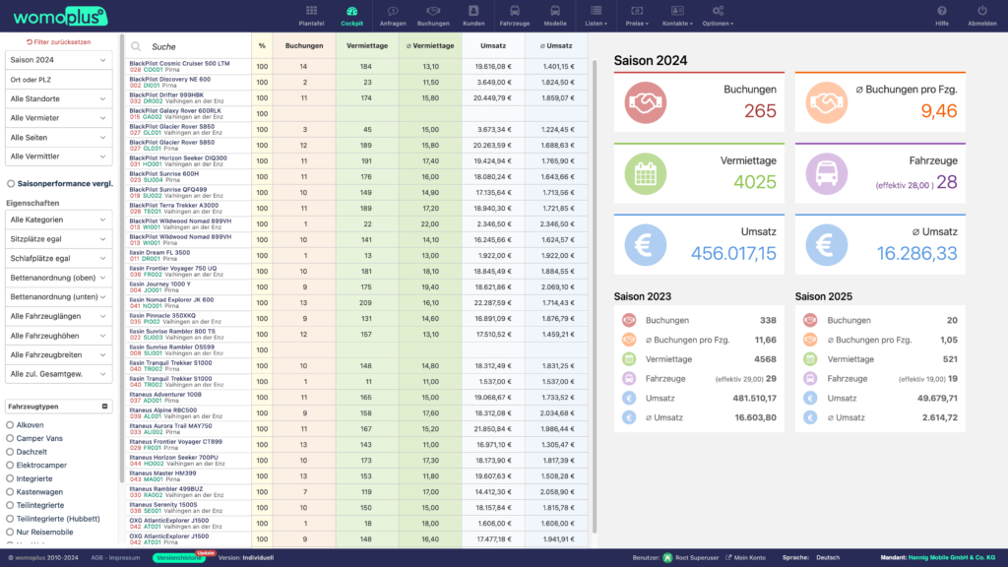Open the Plantafel calendar icon
Image resolution: width=1008 pixels, height=567 pixels.
(311, 11)
